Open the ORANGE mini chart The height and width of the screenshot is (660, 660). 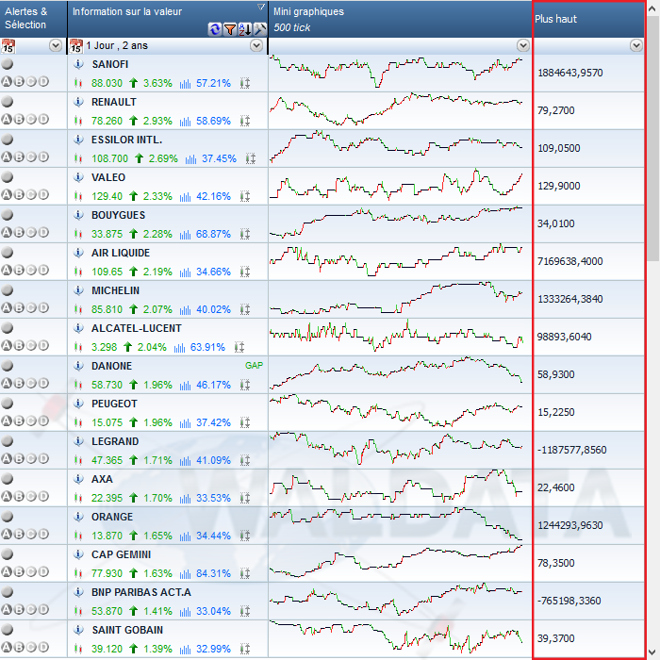[x=396, y=525]
